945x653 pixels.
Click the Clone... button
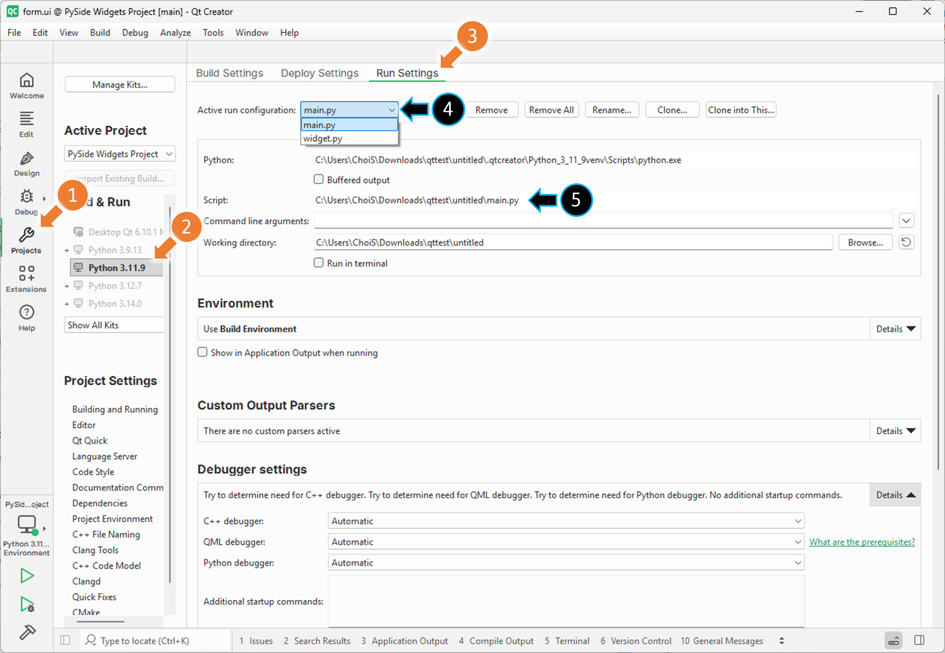[672, 110]
